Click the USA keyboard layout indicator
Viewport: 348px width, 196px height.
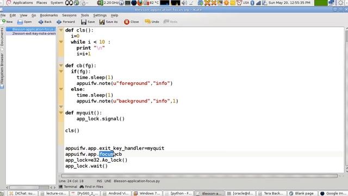click(246, 3)
